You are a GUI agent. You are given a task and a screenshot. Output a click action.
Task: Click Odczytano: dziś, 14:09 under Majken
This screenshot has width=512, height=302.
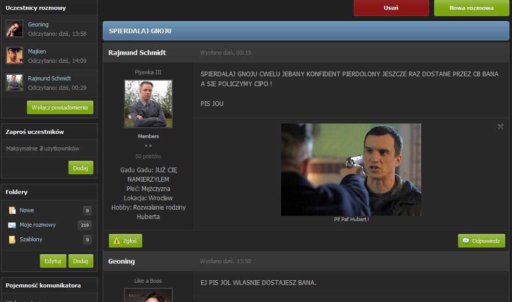pos(57,61)
